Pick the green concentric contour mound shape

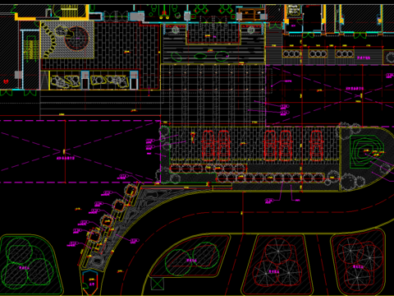click(366, 151)
